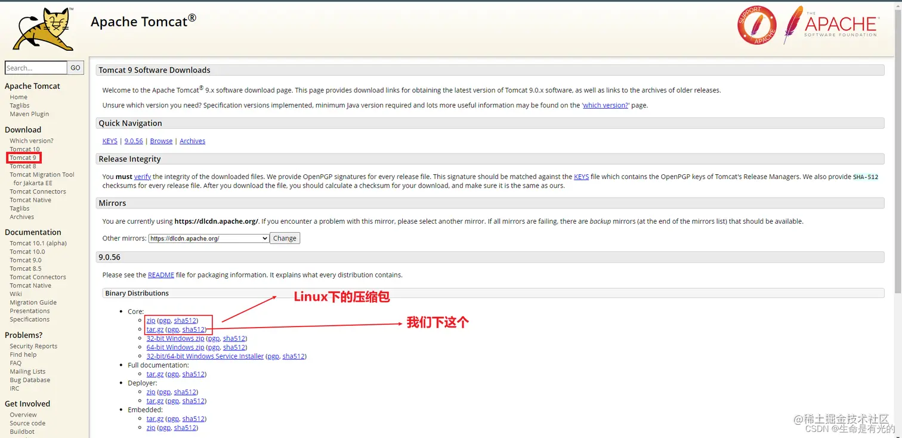Image resolution: width=902 pixels, height=438 pixels.
Task: Download the Core tar.gz package
Action: click(155, 329)
